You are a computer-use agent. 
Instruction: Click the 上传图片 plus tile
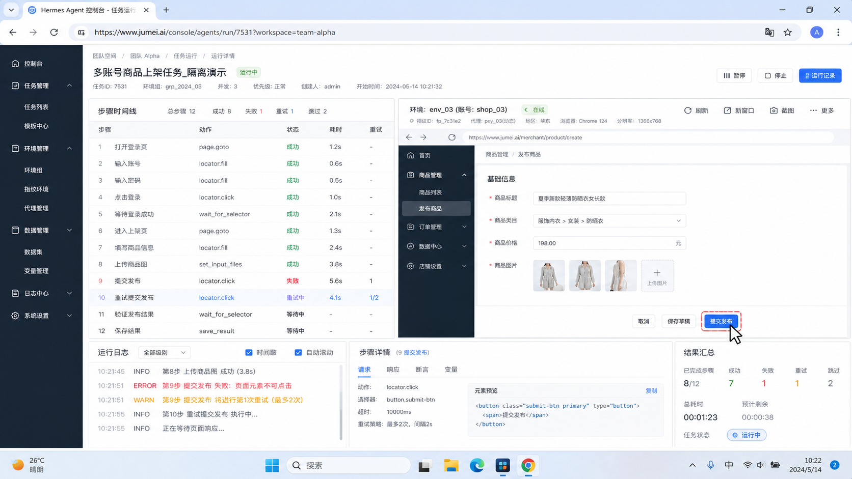pyautogui.click(x=657, y=275)
